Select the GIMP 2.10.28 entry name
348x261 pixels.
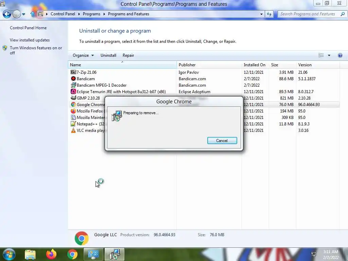(88, 98)
